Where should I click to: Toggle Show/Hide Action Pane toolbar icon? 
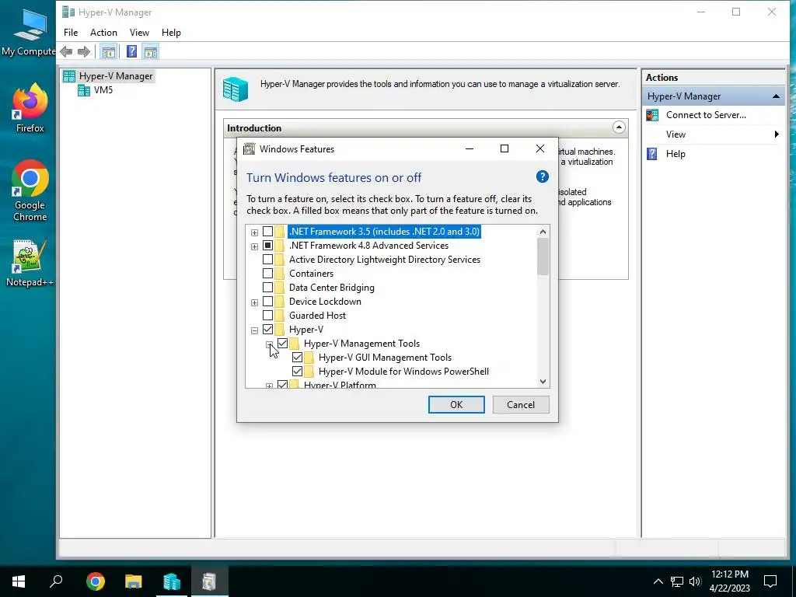[150, 51]
